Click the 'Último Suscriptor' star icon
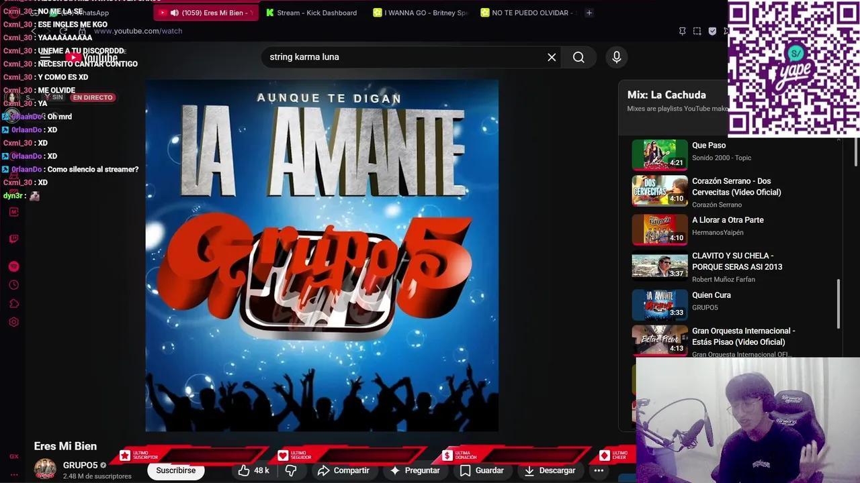The image size is (860, 483). click(124, 455)
